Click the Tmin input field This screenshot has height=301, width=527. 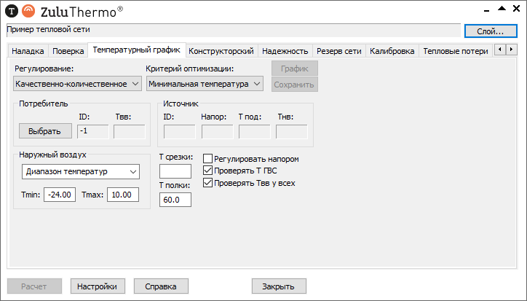pos(60,195)
